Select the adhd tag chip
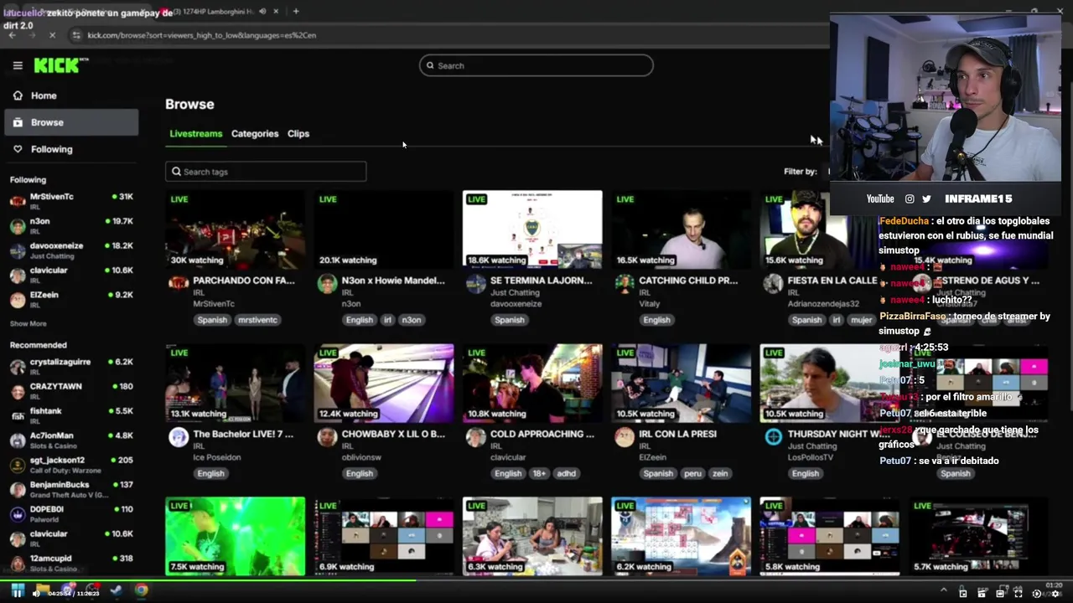 tap(567, 473)
